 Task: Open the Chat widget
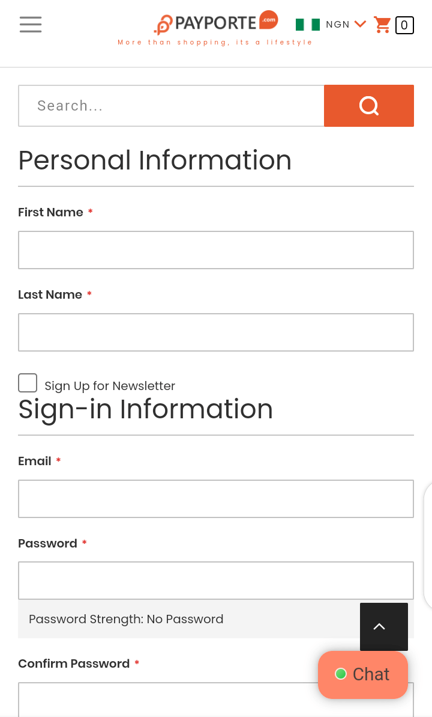click(362, 674)
